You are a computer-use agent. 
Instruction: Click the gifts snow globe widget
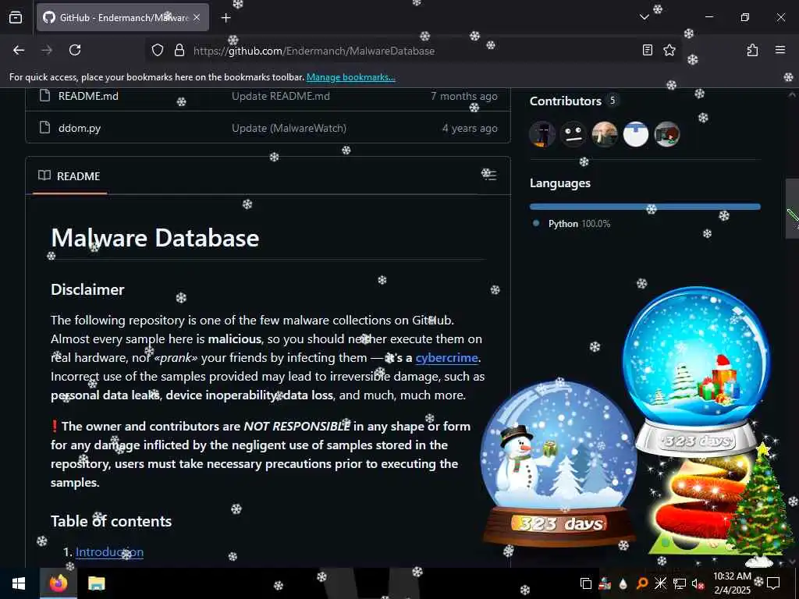click(x=697, y=370)
